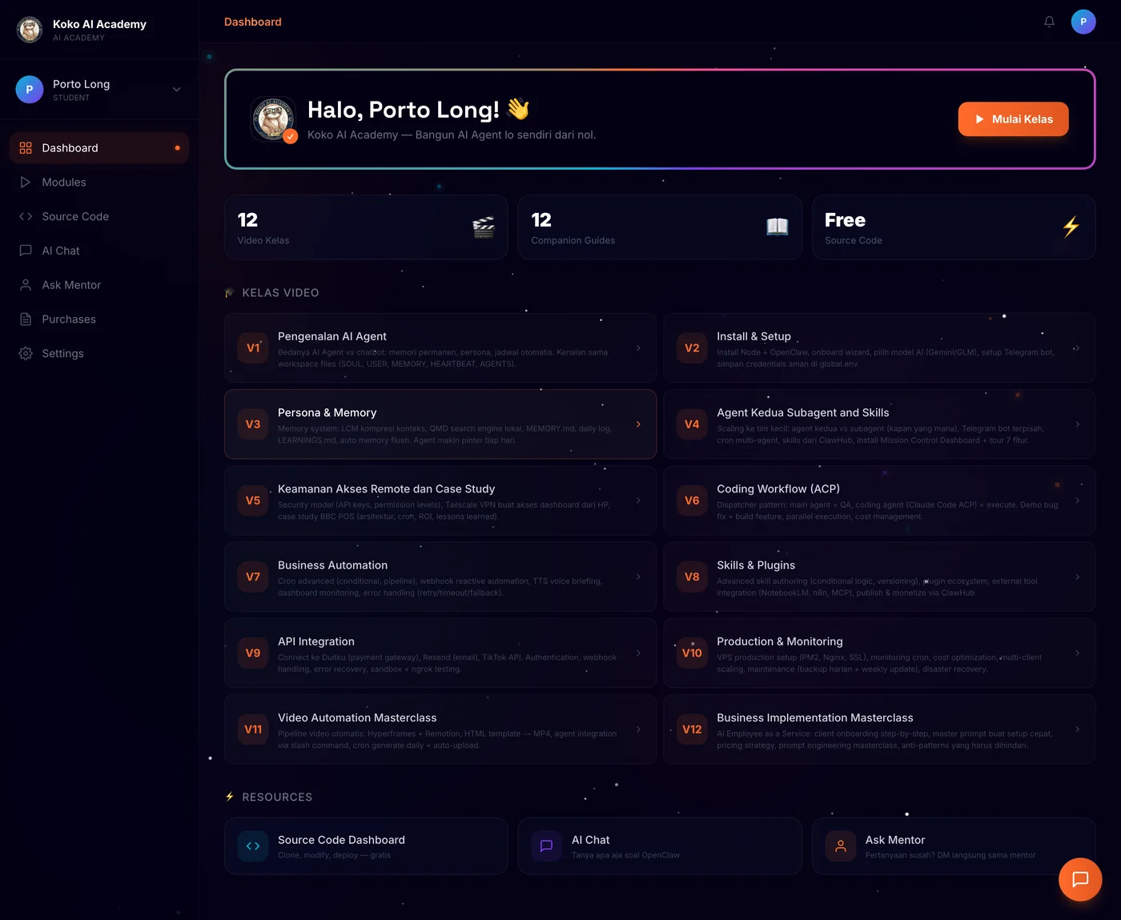Click the V1 badge for Pengenalan AI Agent
1121x920 pixels.
[253, 348]
